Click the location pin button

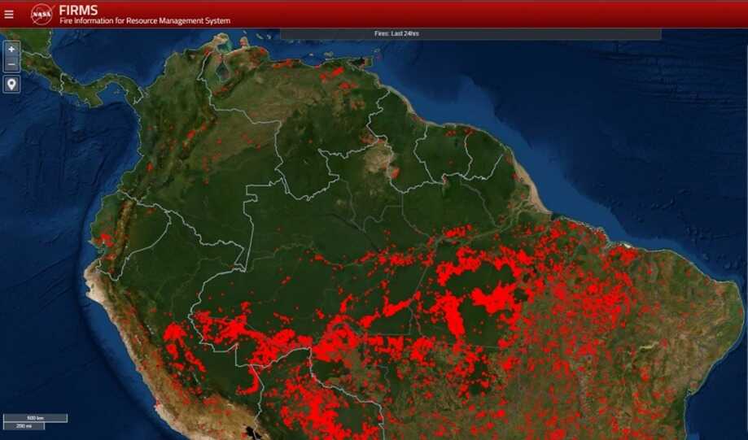click(x=11, y=85)
